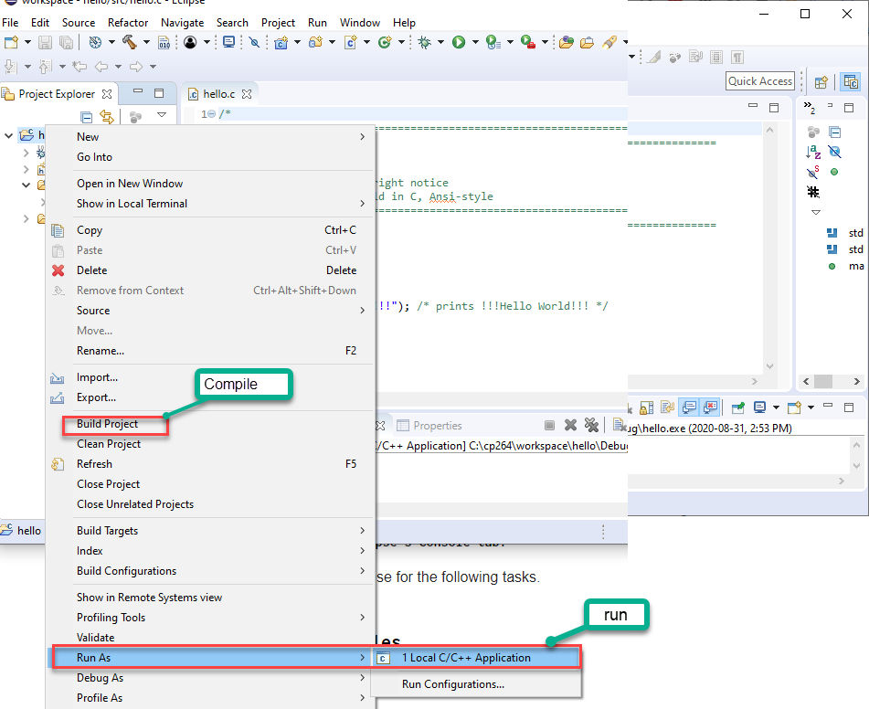The width and height of the screenshot is (869, 709).
Task: Click the External Tools run icon
Action: pyautogui.click(x=527, y=42)
